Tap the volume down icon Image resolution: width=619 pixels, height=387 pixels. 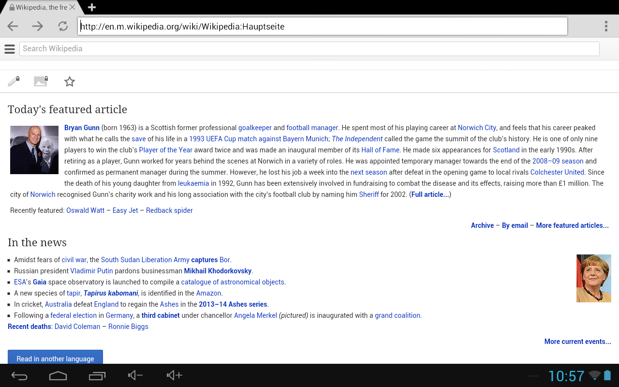click(x=135, y=375)
